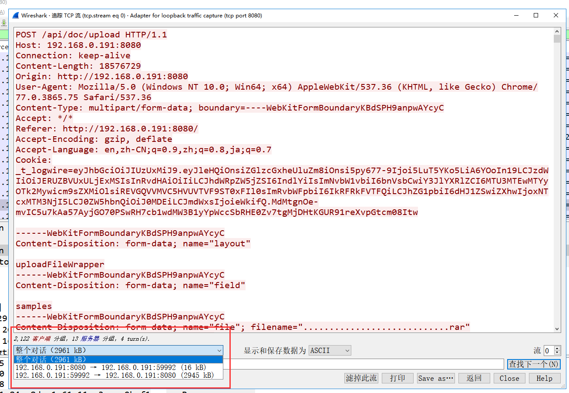Select the 8080 → 59992 (16 kB) direction entry
Image resolution: width=569 pixels, height=393 pixels.
(x=118, y=367)
